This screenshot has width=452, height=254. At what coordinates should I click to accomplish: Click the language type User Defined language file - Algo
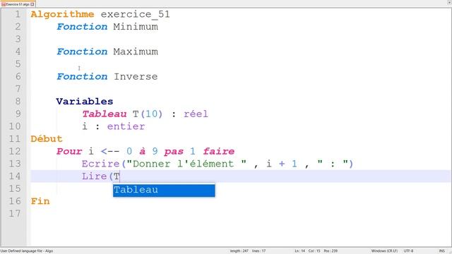[x=27, y=251]
